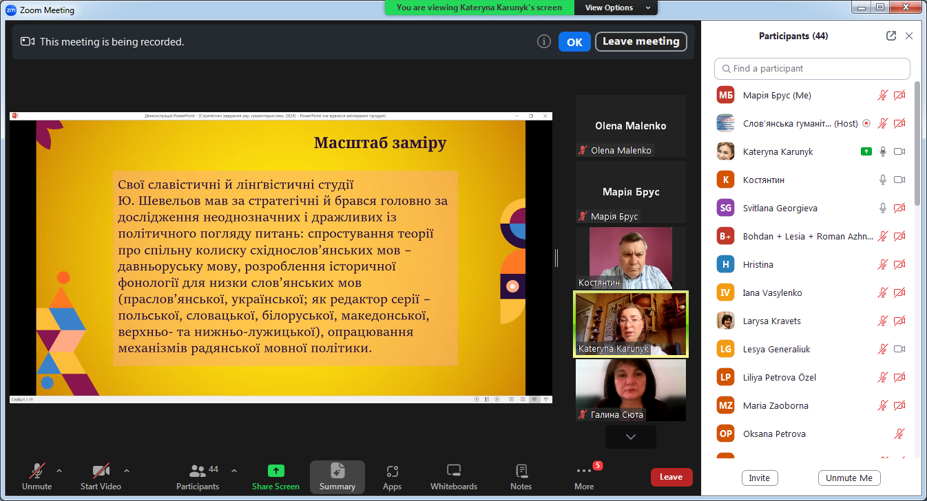Viewport: 927px width, 501px height.
Task: Click the recording info icon
Action: coord(543,41)
